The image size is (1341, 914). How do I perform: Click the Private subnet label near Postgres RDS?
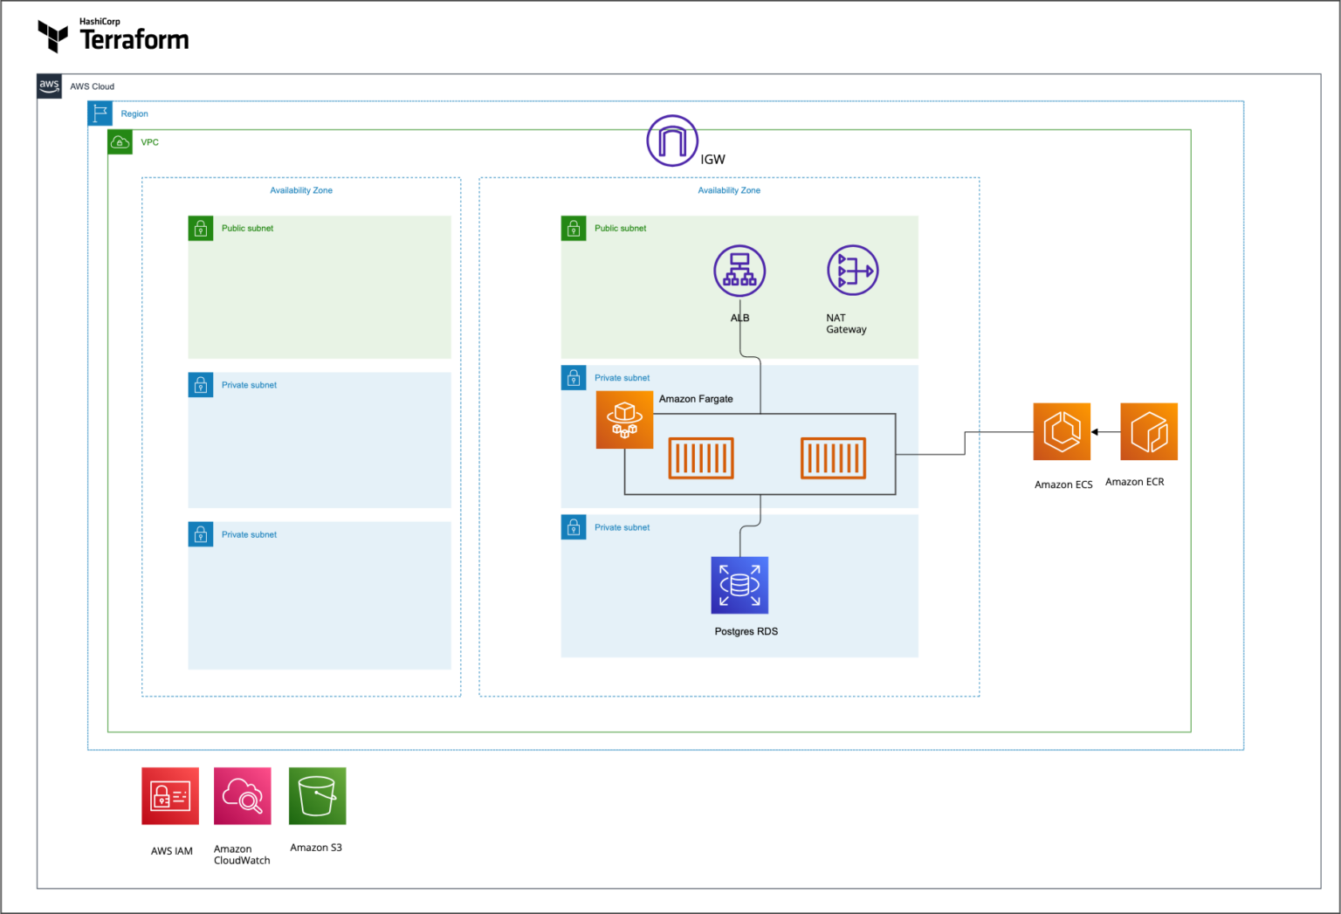[x=622, y=527]
